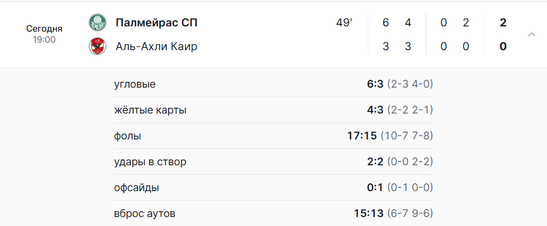Click the 4:3 yellow cards value

pos(375,110)
